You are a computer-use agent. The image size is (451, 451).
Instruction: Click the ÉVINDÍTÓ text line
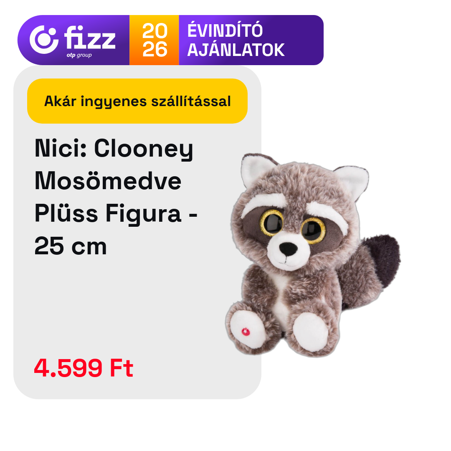[225, 30]
